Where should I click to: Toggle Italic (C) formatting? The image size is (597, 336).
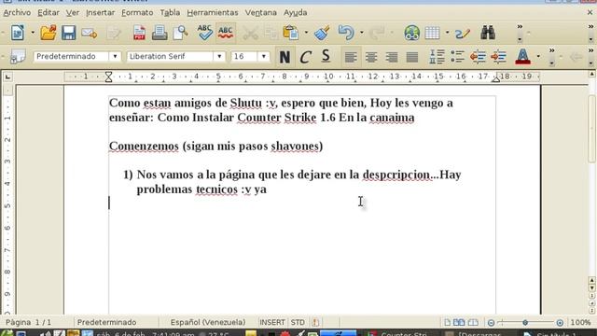pyautogui.click(x=305, y=57)
